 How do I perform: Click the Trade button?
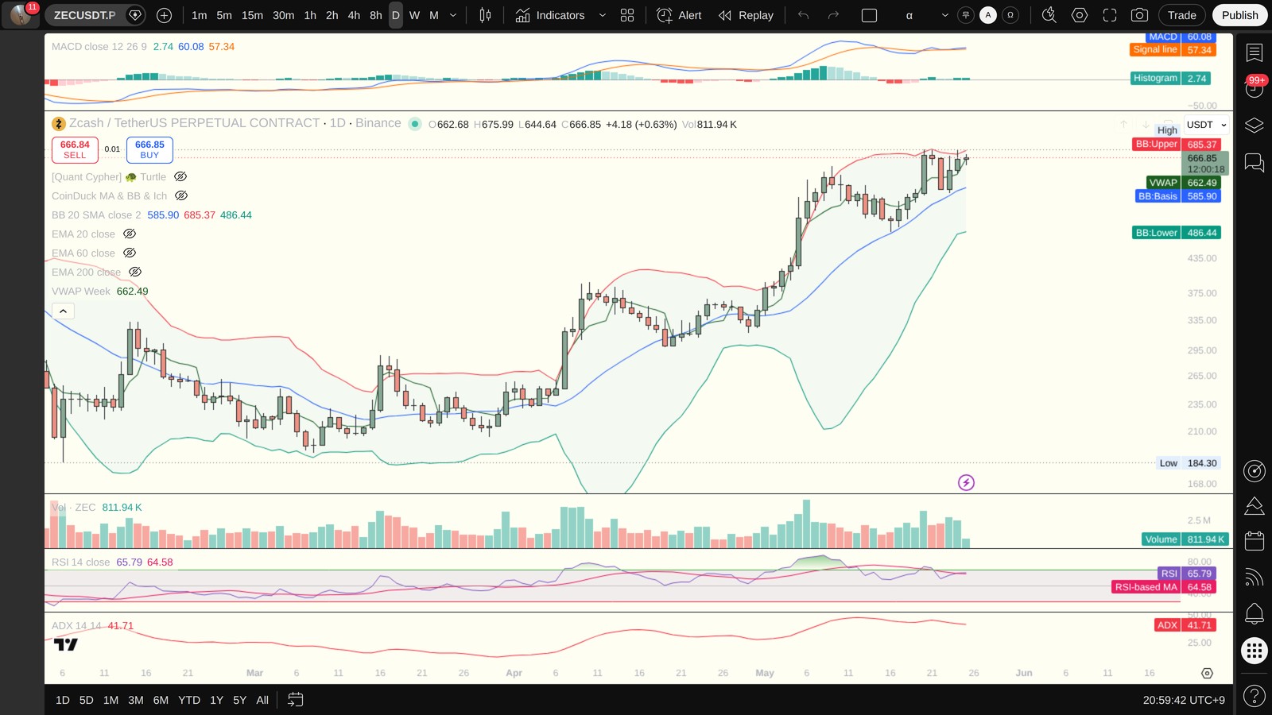(1181, 15)
